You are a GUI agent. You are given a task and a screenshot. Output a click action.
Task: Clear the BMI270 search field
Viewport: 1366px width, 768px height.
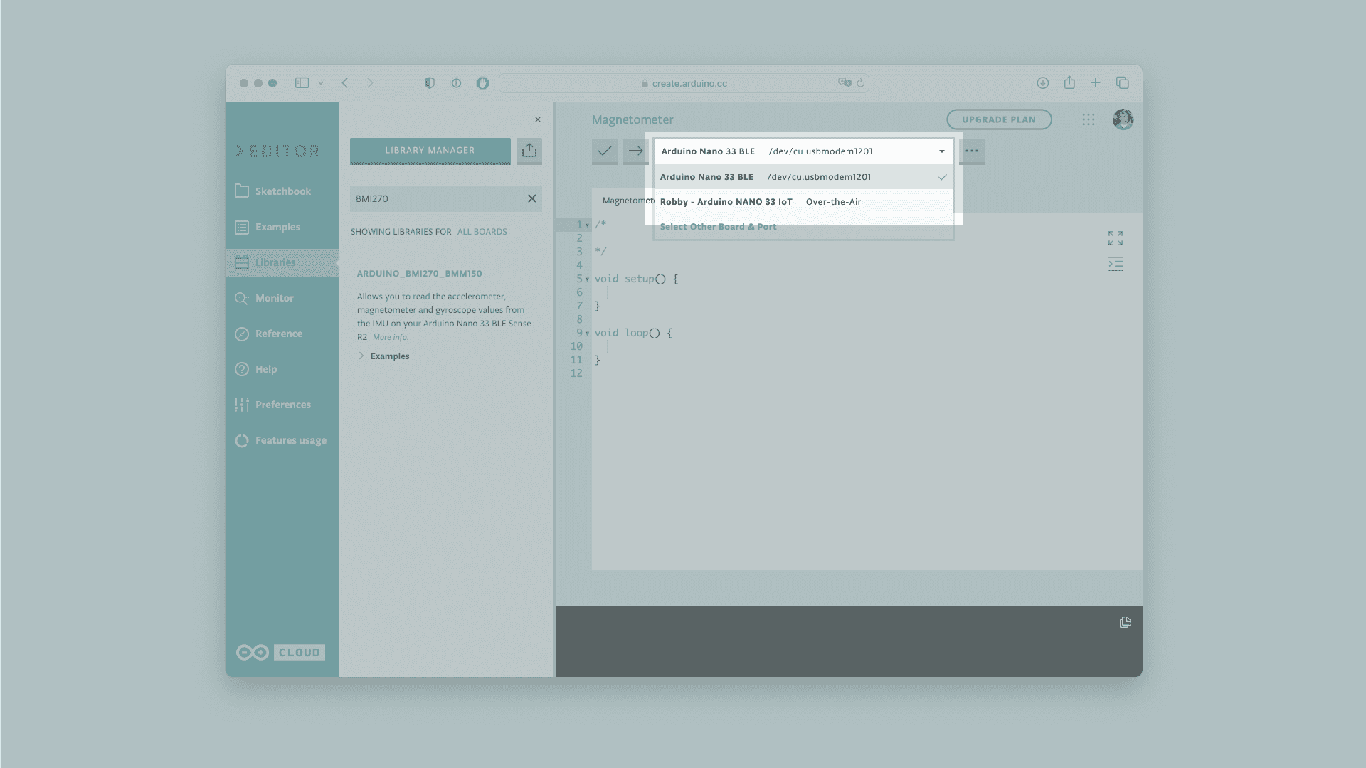click(531, 198)
